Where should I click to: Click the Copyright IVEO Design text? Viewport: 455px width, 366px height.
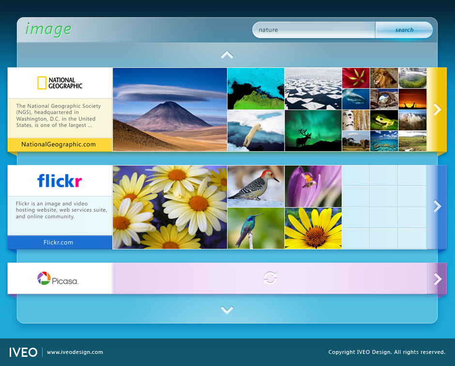tap(387, 352)
